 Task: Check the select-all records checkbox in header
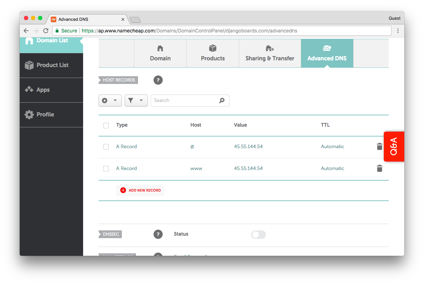click(106, 125)
